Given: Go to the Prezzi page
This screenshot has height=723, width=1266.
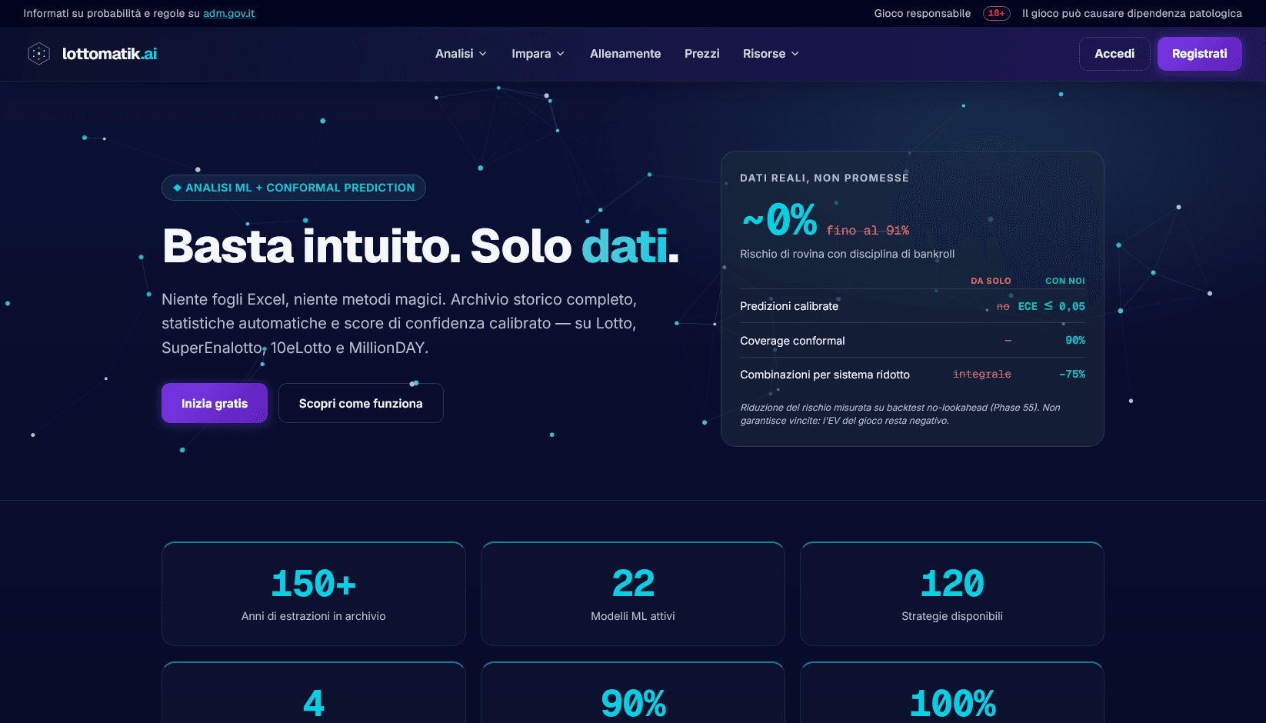Looking at the screenshot, I should (x=702, y=54).
